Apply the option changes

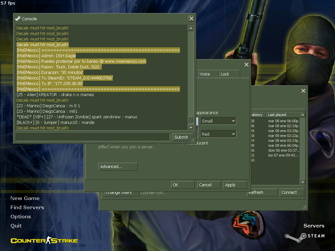pyautogui.click(x=235, y=185)
